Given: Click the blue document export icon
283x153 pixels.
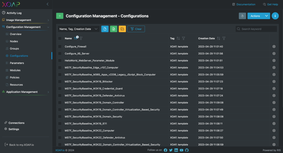Looking at the screenshot, I should click(x=105, y=29).
